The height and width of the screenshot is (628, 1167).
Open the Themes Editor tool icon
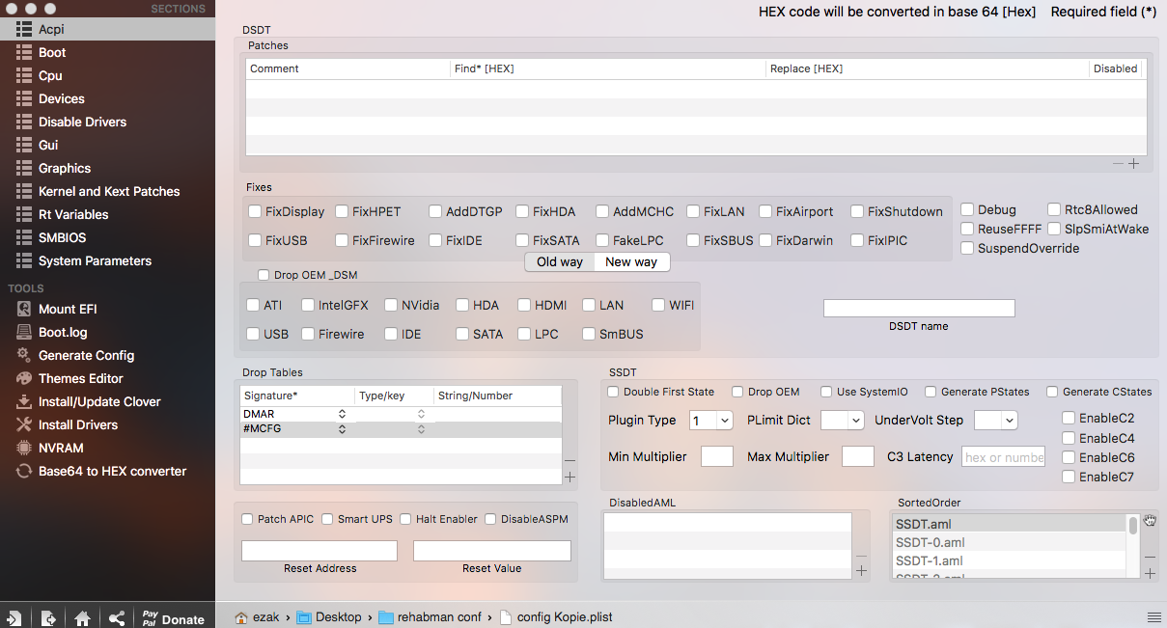click(24, 378)
